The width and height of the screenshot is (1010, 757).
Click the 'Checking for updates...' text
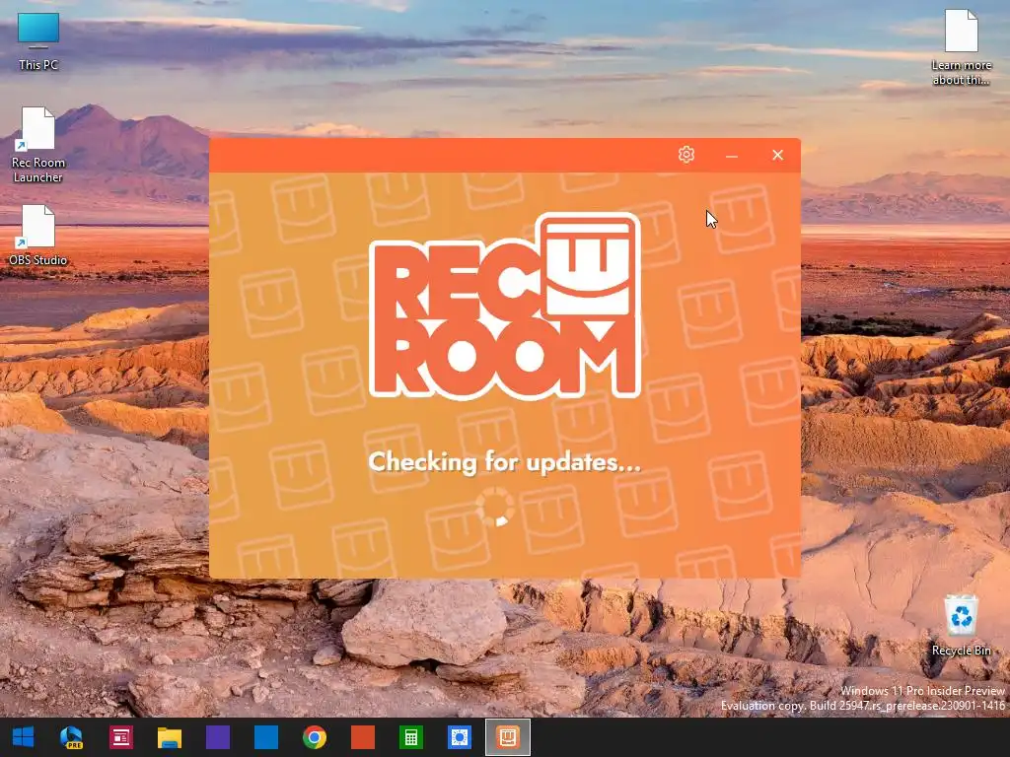[504, 462]
